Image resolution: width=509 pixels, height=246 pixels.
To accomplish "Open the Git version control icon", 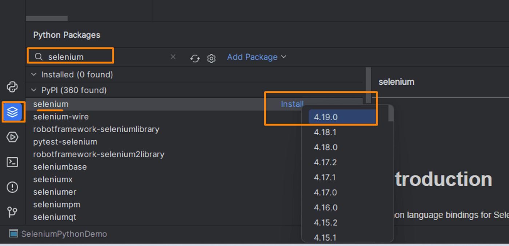I will click(12, 212).
